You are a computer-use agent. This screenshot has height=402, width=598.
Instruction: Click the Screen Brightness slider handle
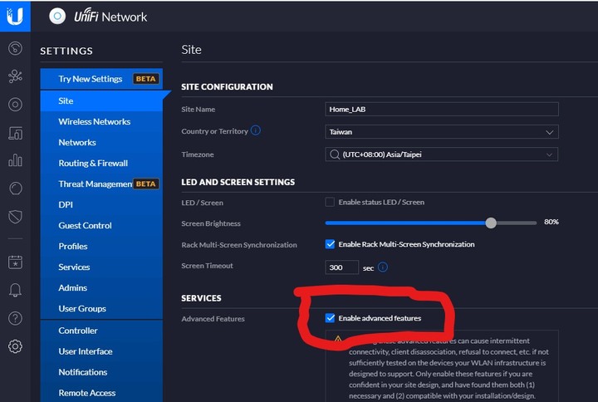pyautogui.click(x=491, y=223)
